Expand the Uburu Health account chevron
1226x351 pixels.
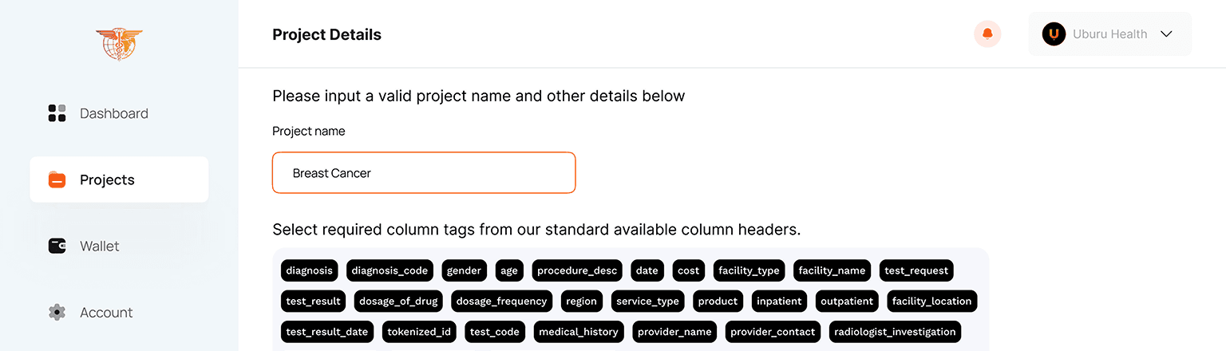pos(1166,34)
